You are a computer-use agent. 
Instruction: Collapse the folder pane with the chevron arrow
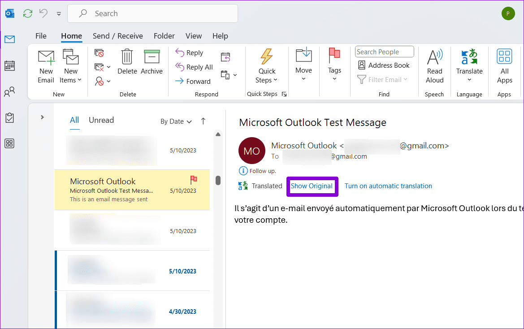pyautogui.click(x=42, y=117)
